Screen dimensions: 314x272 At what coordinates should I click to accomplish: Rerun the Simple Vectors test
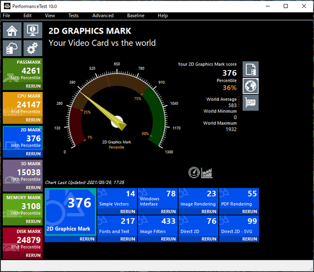(x=128, y=211)
